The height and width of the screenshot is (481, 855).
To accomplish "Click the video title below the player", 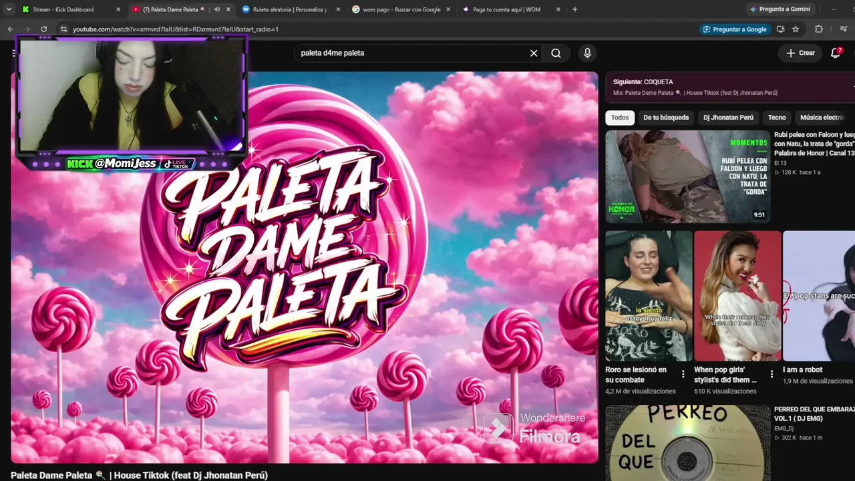I will [139, 475].
